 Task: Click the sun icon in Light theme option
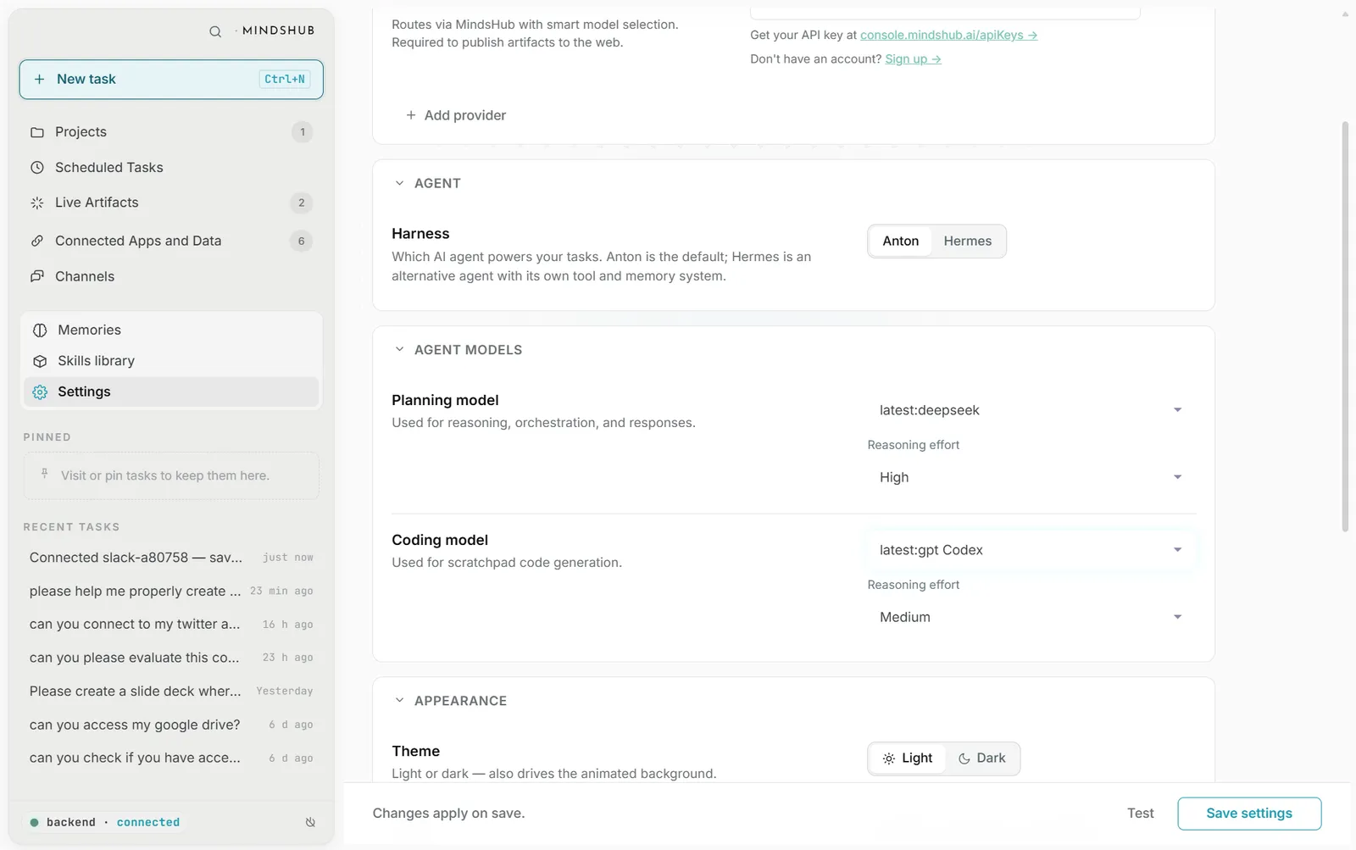[888, 758]
